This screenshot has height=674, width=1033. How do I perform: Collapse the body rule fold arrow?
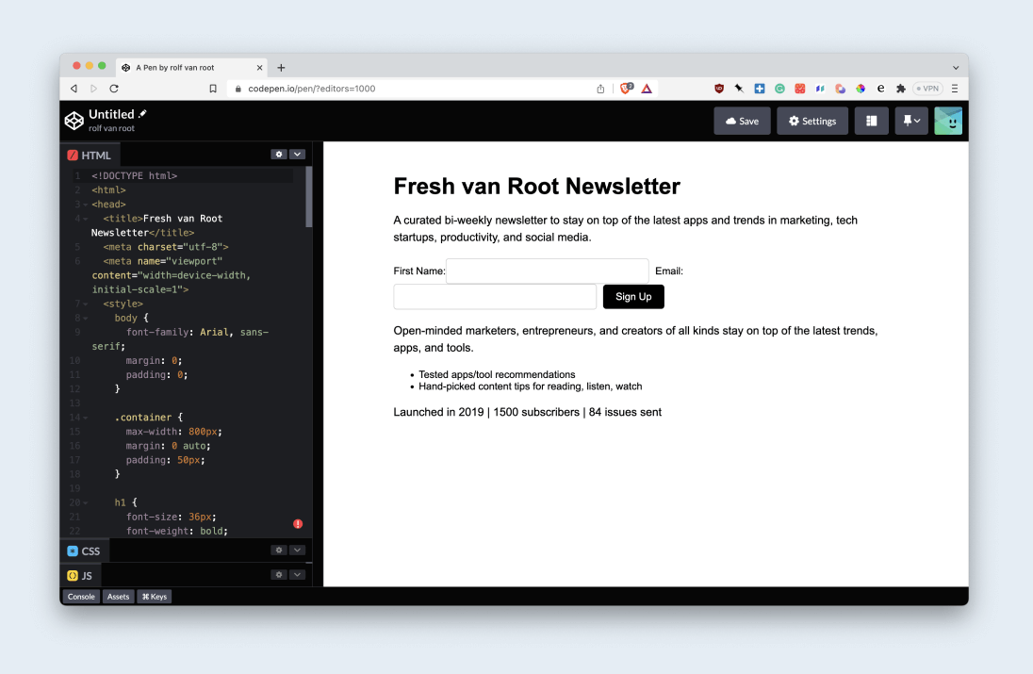tap(86, 319)
